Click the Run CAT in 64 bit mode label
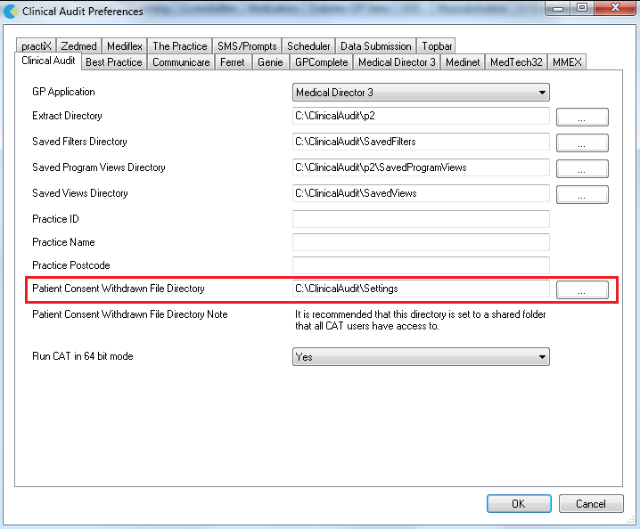This screenshot has height=529, width=640. (82, 356)
